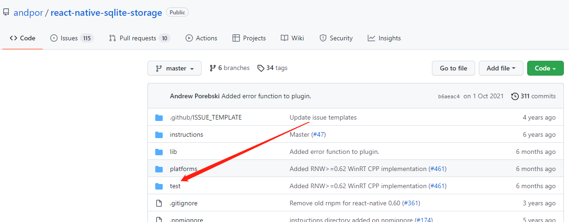Click the '4 years ago' timestamp

click(539, 117)
